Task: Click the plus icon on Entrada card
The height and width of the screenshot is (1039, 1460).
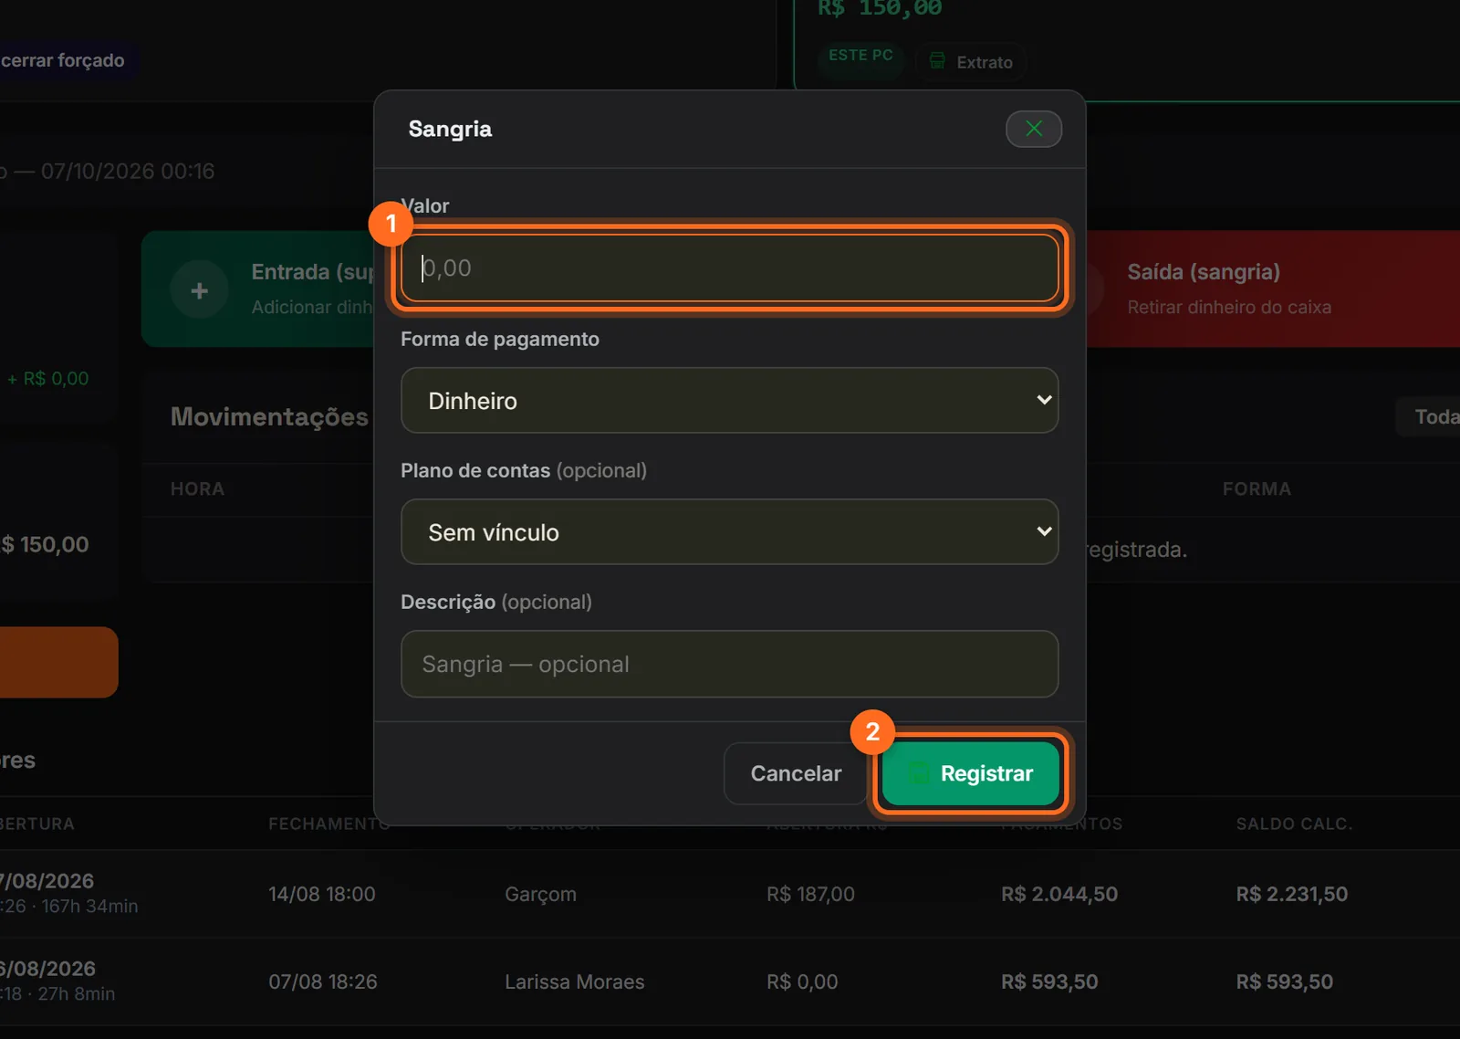Action: click(199, 290)
